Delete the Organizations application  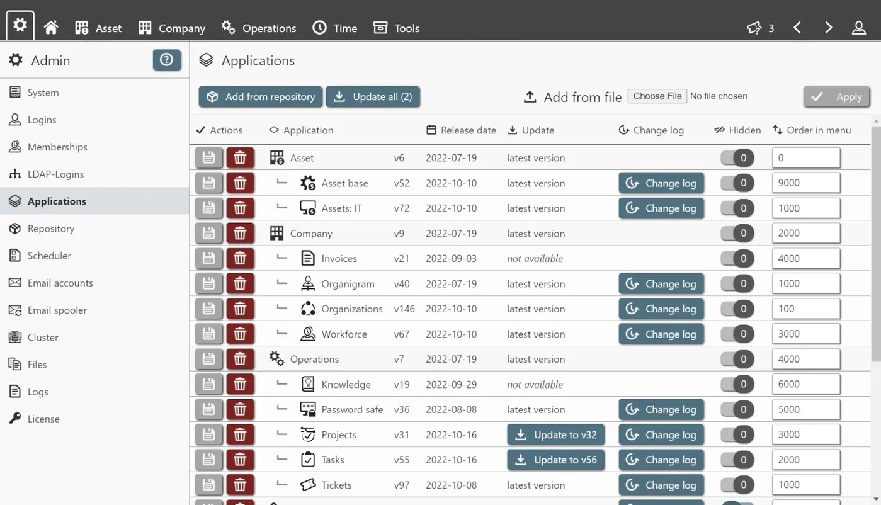[240, 309]
